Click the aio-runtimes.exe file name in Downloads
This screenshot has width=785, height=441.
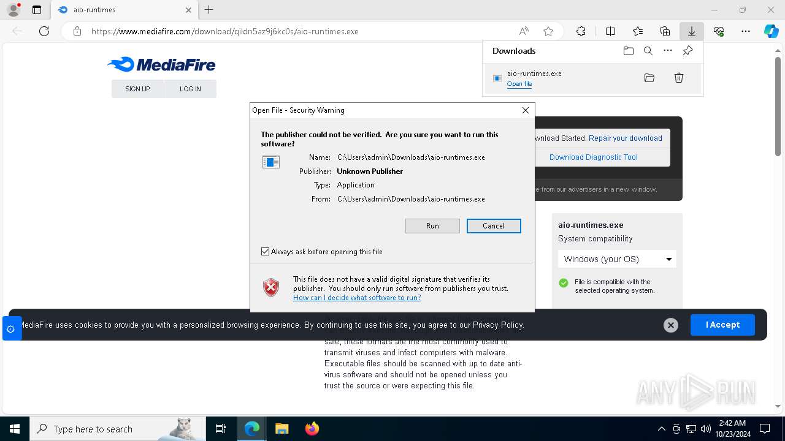tap(534, 73)
